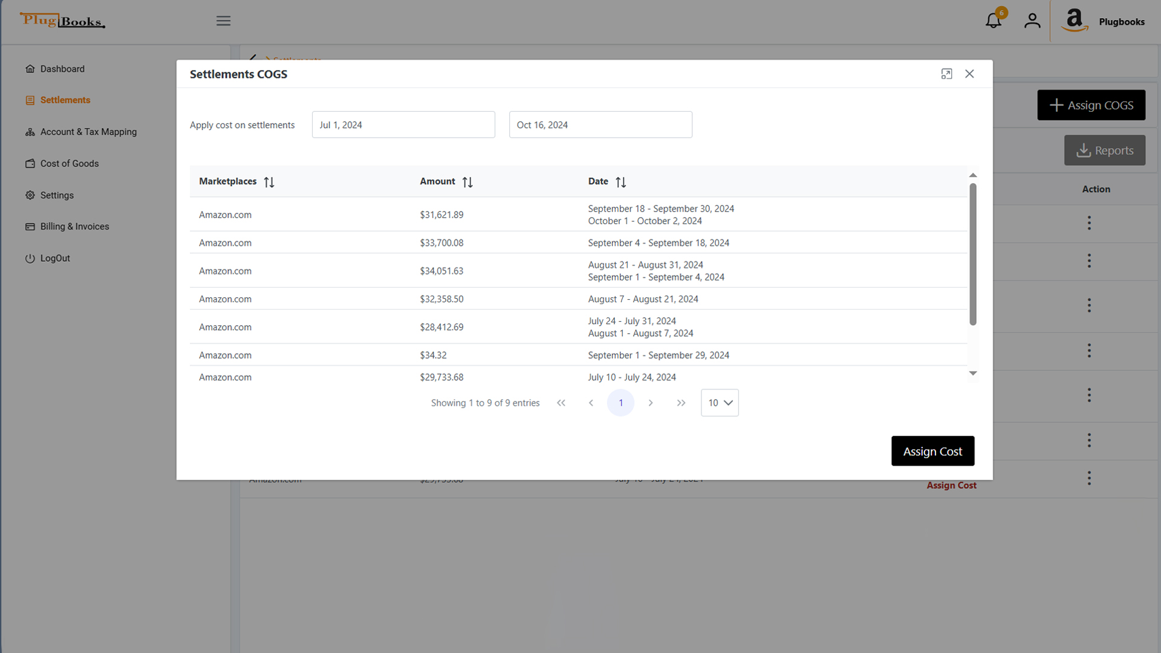Sort table by Marketplaces column

(x=269, y=182)
